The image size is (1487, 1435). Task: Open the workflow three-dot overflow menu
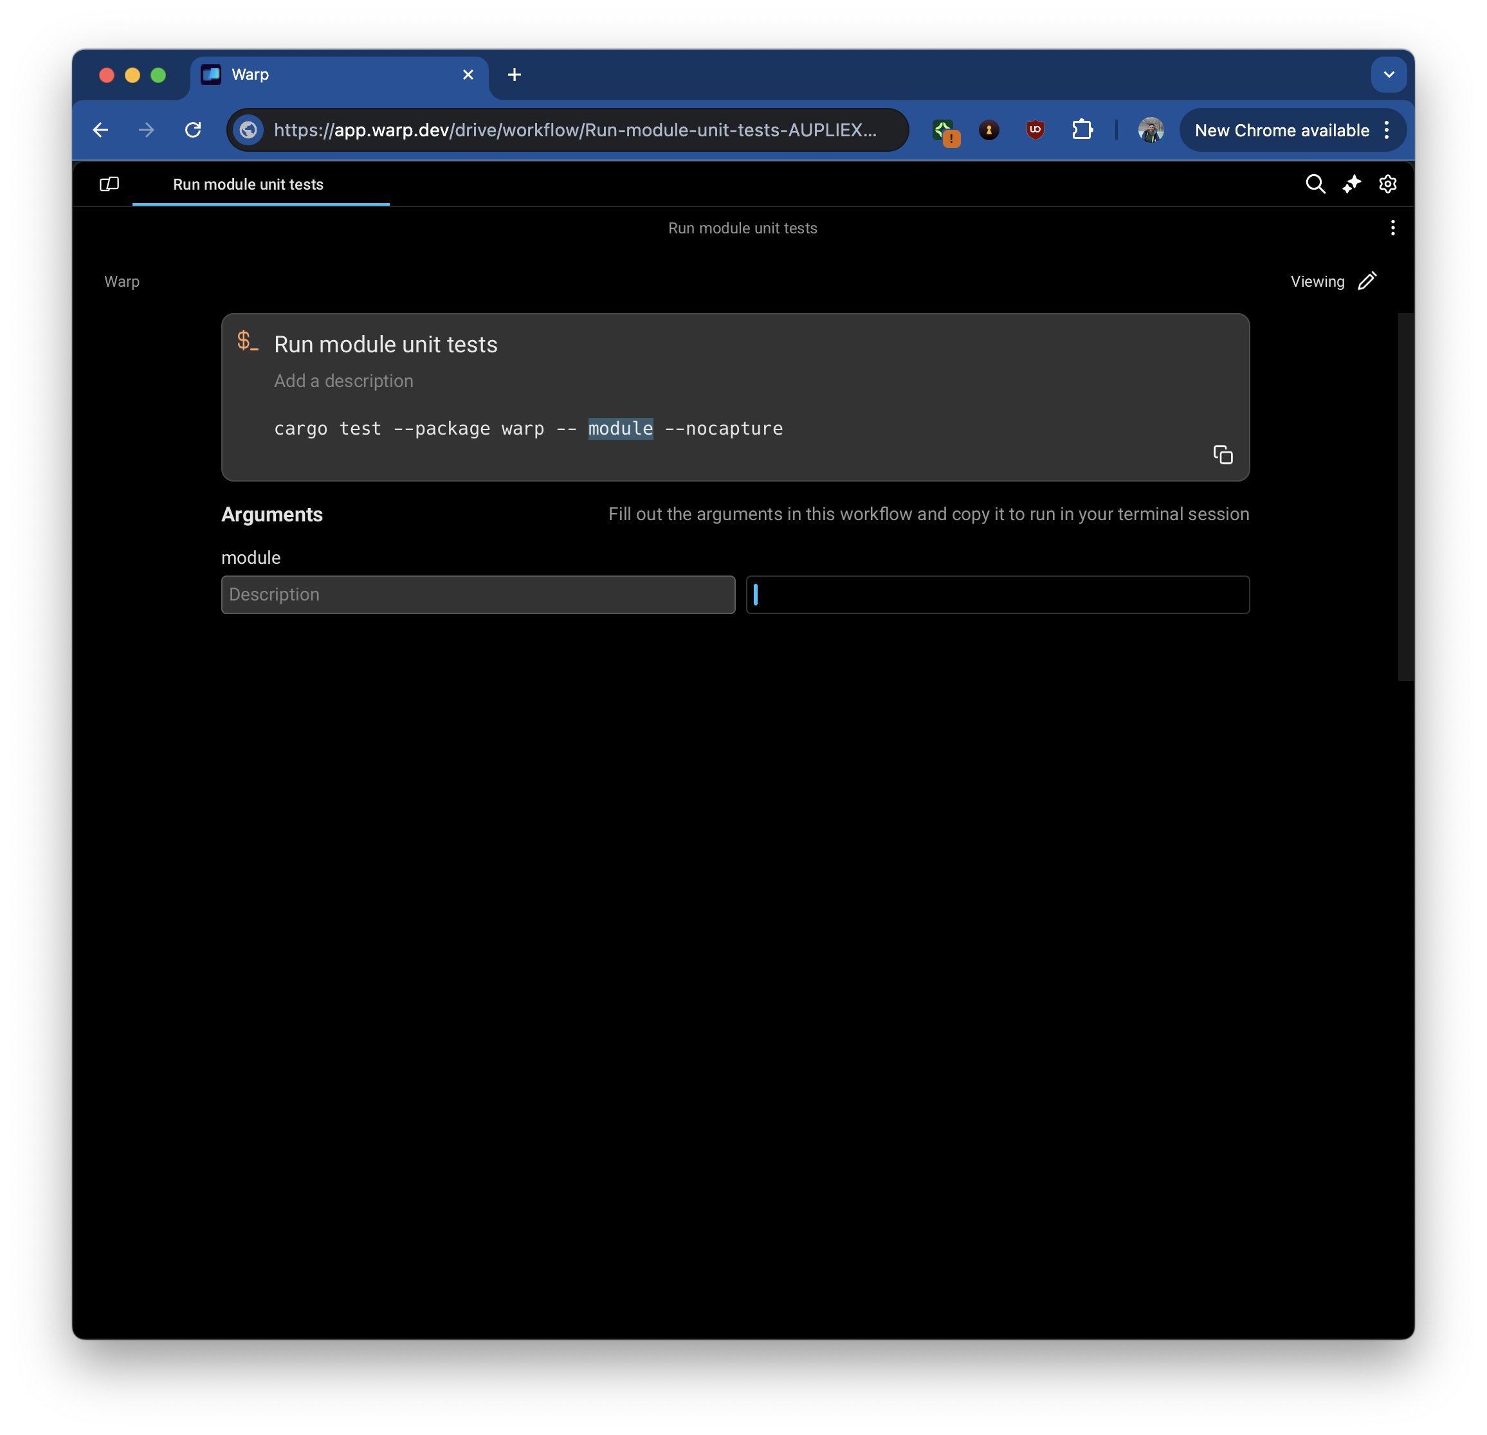pos(1392,228)
